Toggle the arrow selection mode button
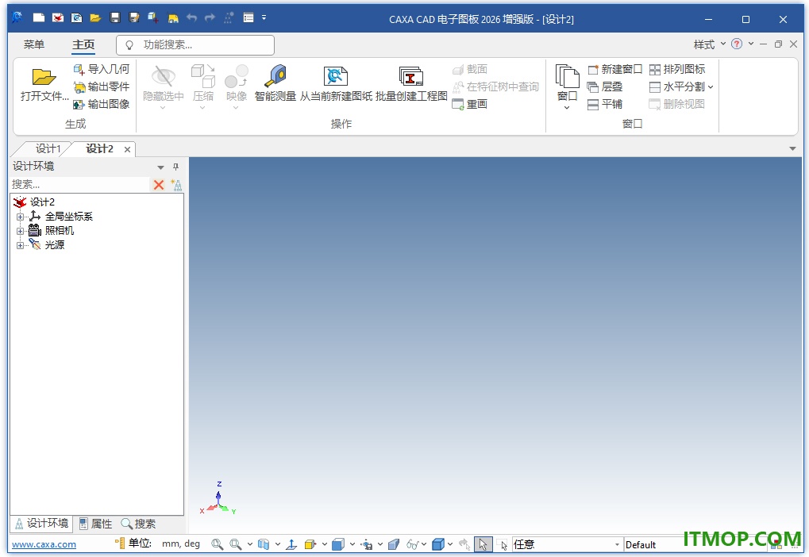 point(483,544)
